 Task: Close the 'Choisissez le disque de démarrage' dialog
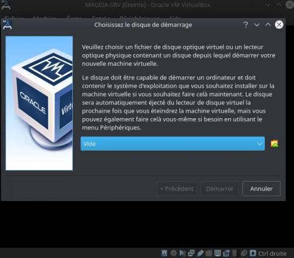pyautogui.click(x=279, y=25)
